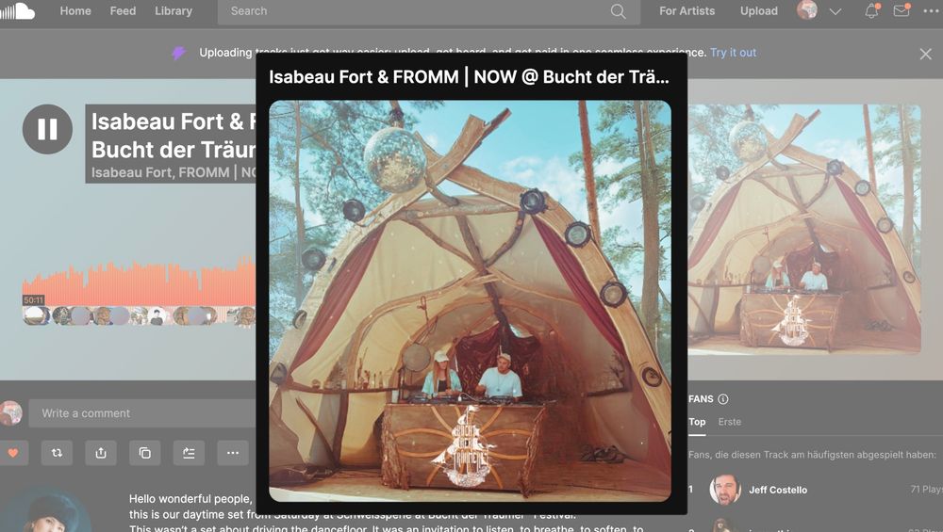Open the header more options dots
This screenshot has width=943, height=532.
932,10
